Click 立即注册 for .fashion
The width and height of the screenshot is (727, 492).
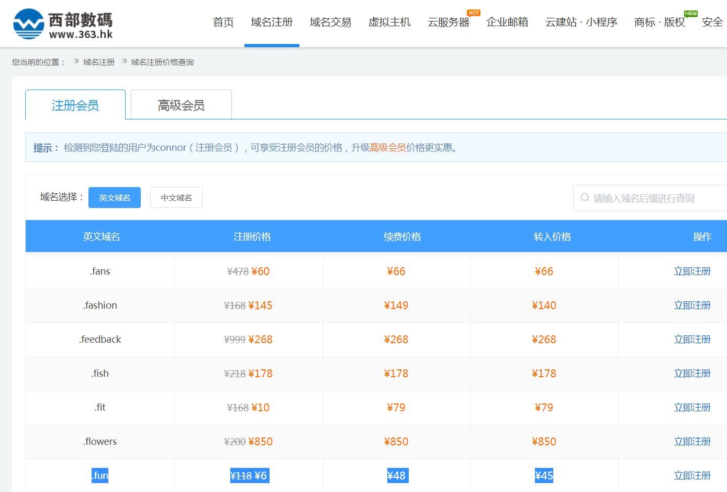coord(692,305)
